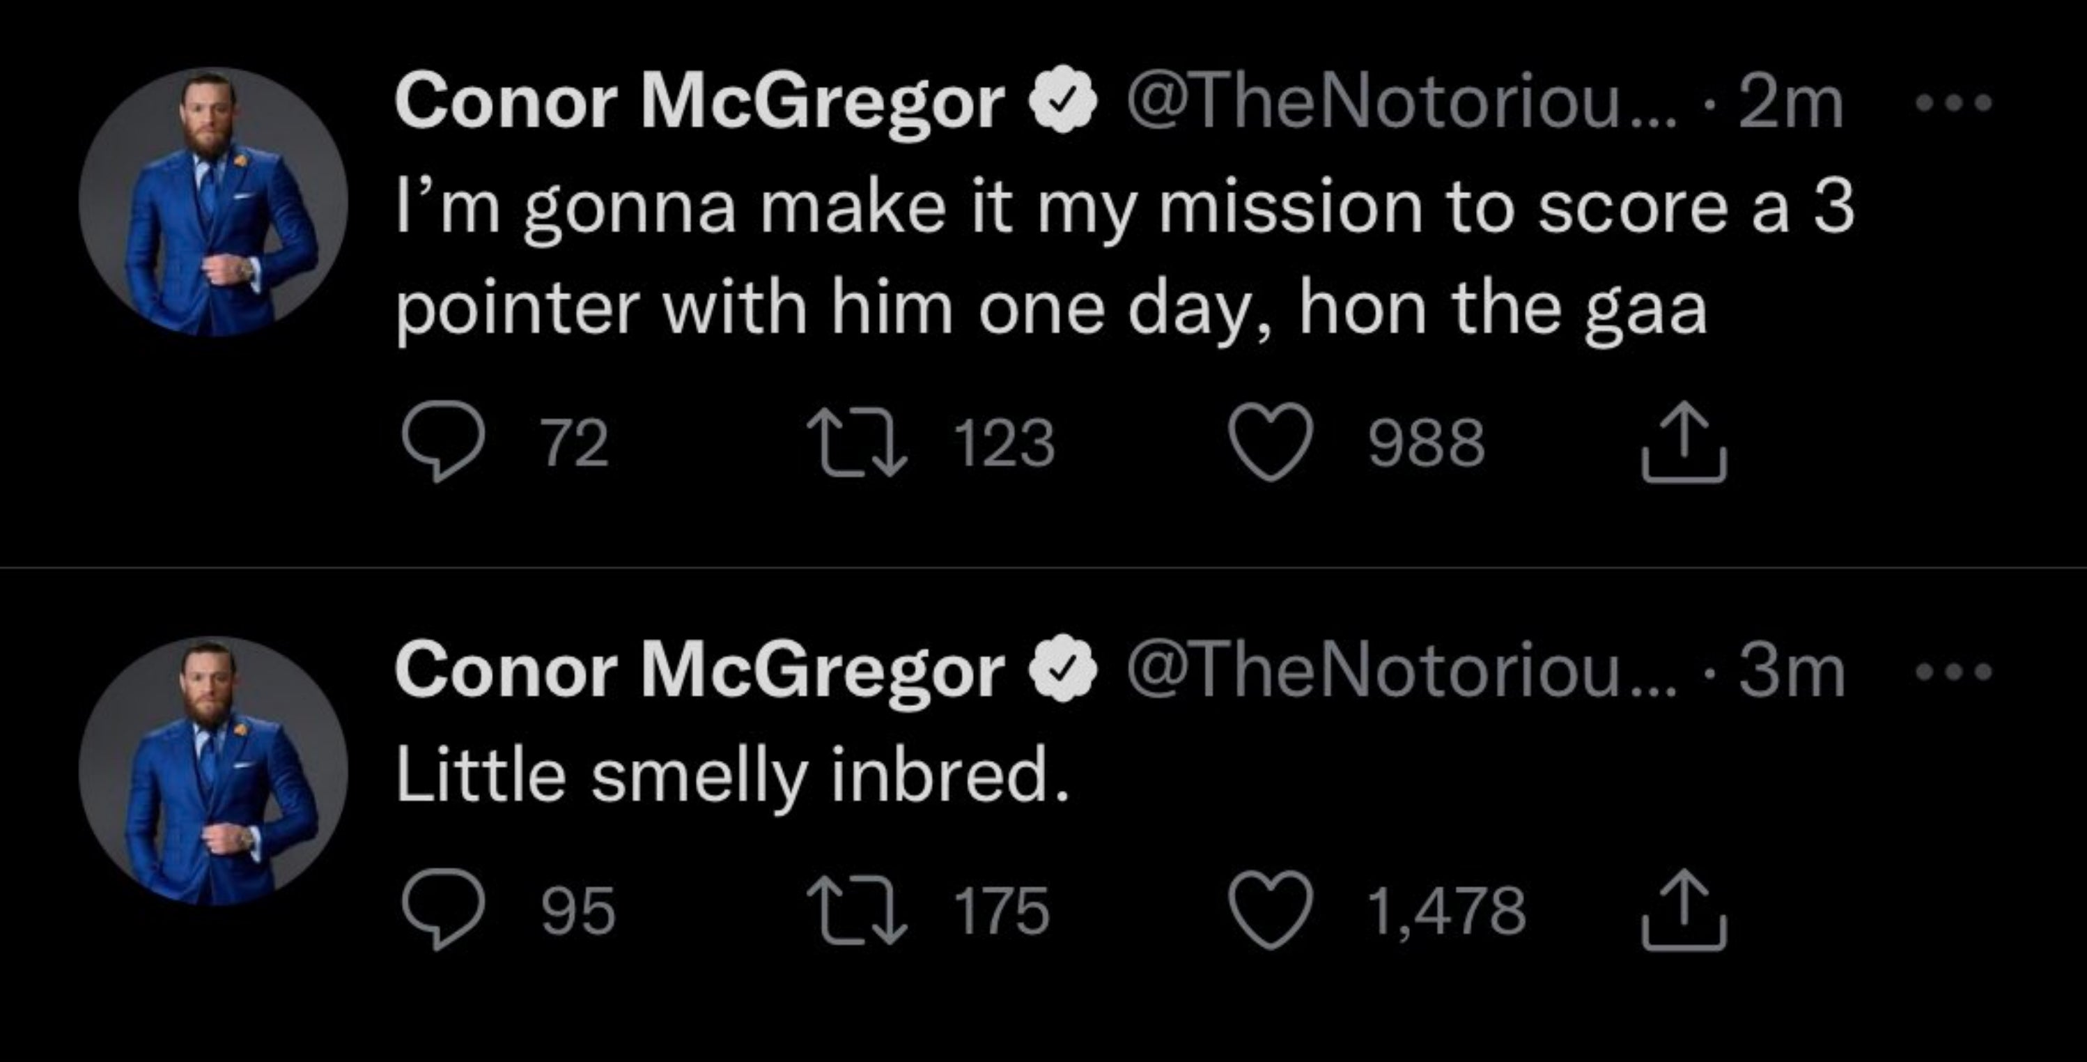This screenshot has height=1062, width=2087.
Task: Open the tweet text about 3 pointer
Action: coord(1124,258)
